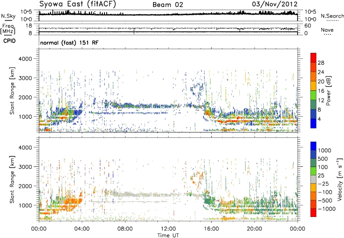The height and width of the screenshot is (238, 344).
Task: Click the '2000' tick of velocity panel
Action: 25,186
